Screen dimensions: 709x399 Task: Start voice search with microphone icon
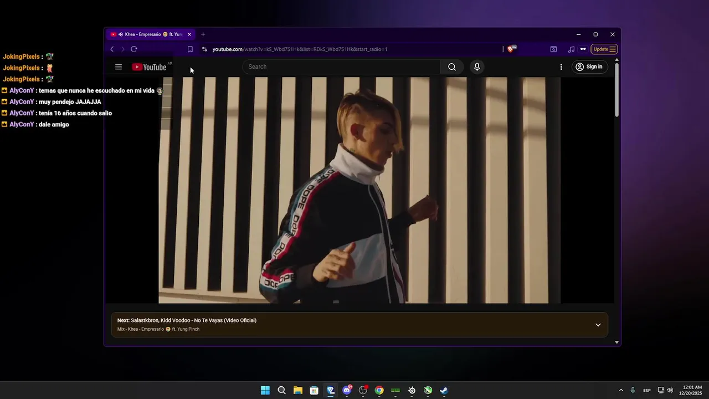477,67
